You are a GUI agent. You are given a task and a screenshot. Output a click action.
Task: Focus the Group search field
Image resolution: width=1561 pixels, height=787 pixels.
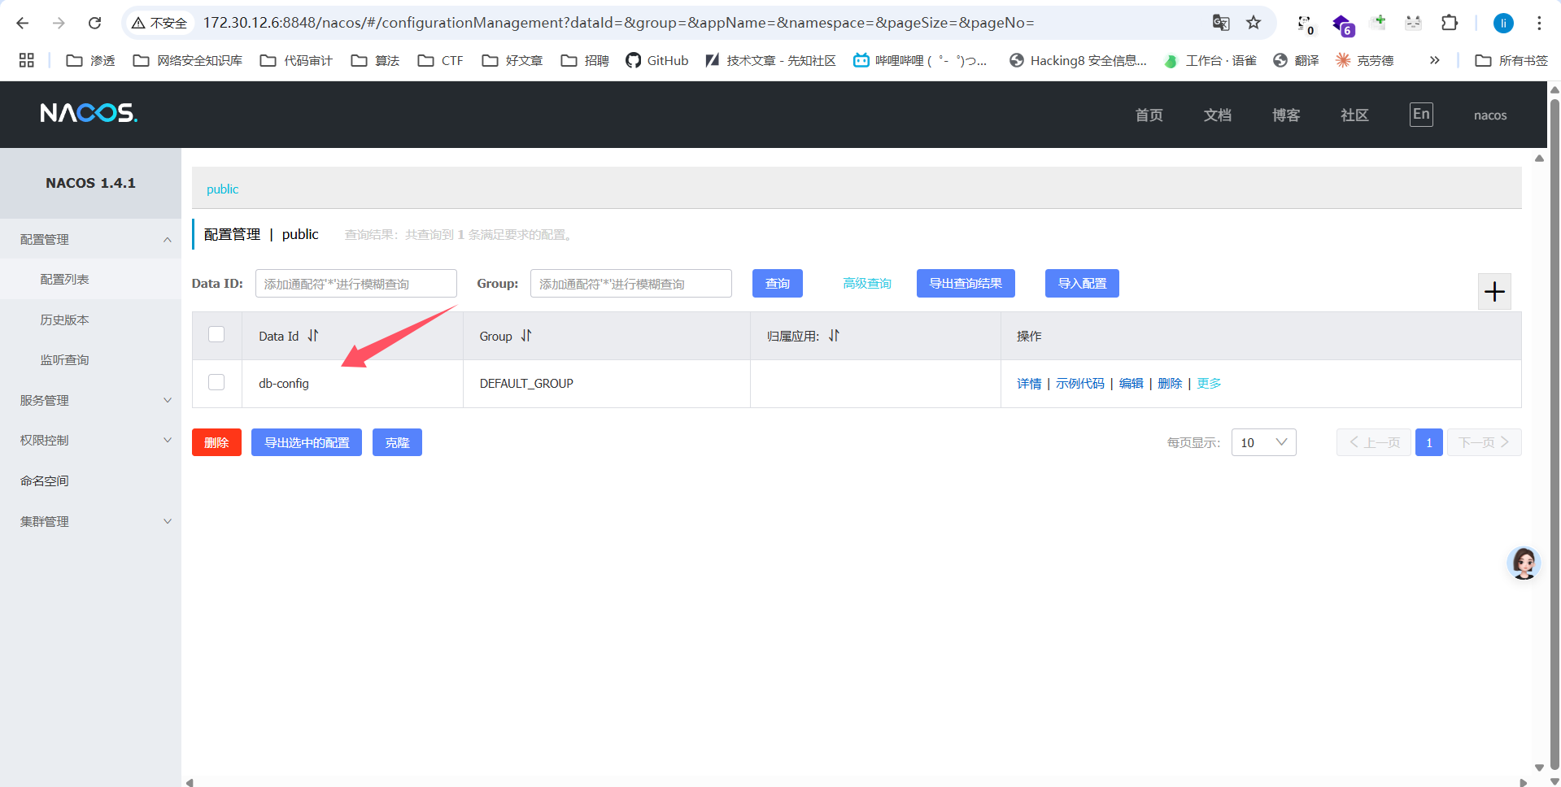pos(631,283)
